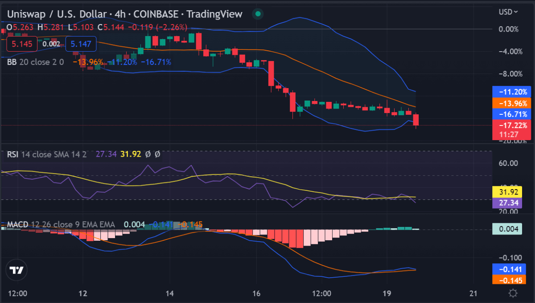The width and height of the screenshot is (535, 303).
Task: Select the MACD 12 26 close legend
Action: 61,225
